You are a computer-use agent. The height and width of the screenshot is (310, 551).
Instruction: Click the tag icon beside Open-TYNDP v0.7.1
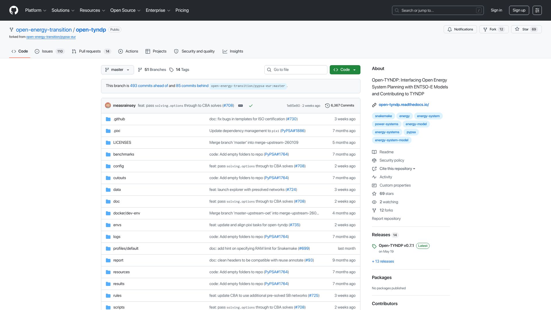coord(374,246)
